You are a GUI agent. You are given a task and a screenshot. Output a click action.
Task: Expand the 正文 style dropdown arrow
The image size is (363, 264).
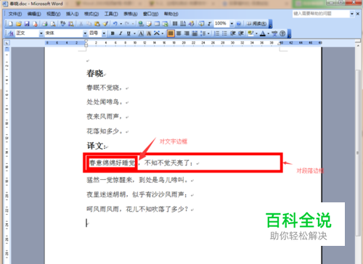click(41, 33)
